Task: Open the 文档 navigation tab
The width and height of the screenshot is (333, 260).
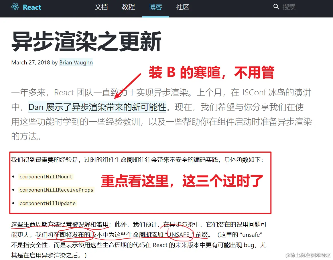Action: (x=101, y=7)
